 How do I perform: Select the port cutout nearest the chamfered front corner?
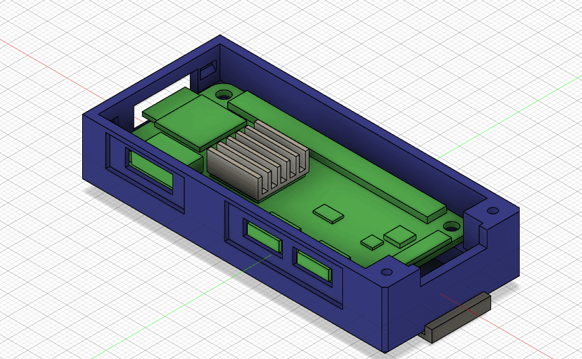(313, 266)
